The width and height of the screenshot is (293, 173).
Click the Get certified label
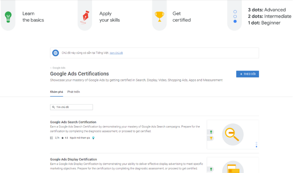point(181,17)
